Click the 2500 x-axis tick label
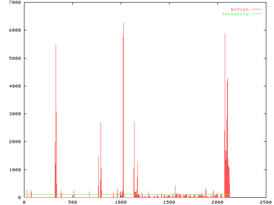This screenshot has height=205, width=274. tap(265, 202)
